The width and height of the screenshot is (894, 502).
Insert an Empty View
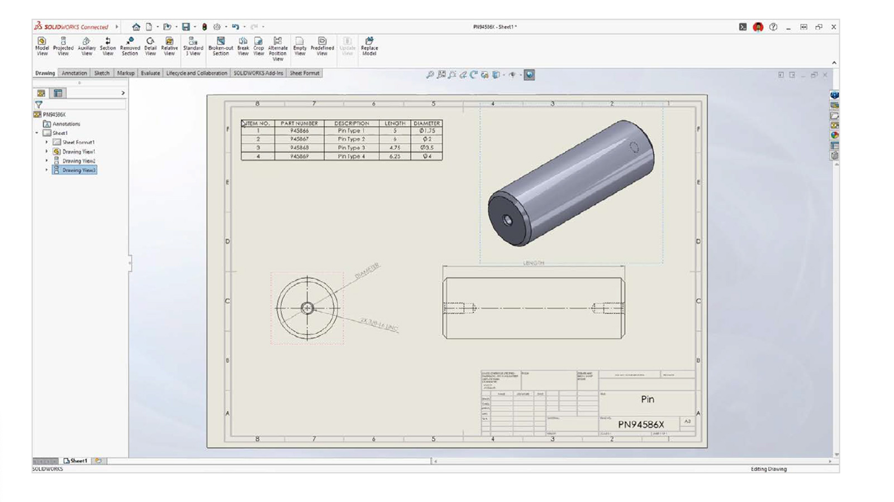tap(300, 46)
